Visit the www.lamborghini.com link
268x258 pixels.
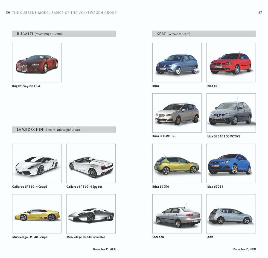(x=63, y=130)
